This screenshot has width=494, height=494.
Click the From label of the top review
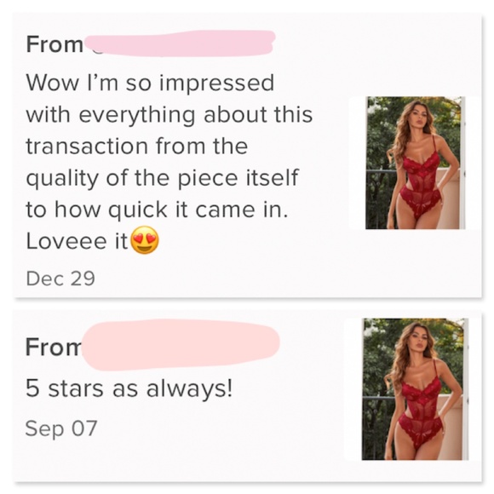(x=55, y=44)
